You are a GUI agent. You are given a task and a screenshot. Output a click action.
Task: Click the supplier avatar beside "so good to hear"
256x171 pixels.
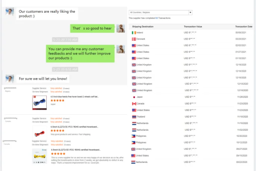[120, 28]
